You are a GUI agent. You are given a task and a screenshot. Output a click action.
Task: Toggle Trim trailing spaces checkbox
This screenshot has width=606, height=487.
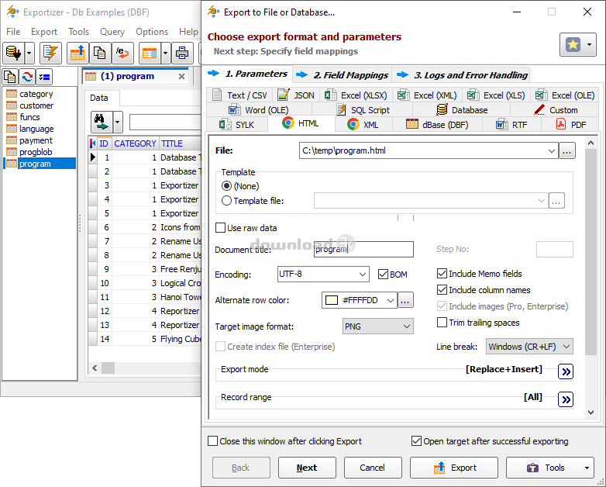click(x=442, y=323)
